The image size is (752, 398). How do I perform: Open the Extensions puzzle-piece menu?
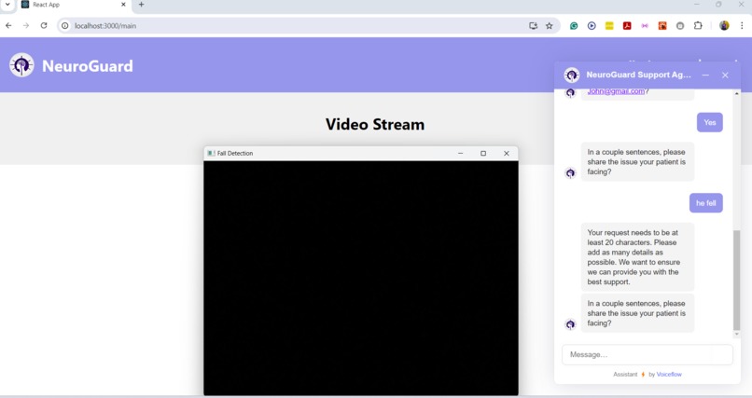[698, 26]
